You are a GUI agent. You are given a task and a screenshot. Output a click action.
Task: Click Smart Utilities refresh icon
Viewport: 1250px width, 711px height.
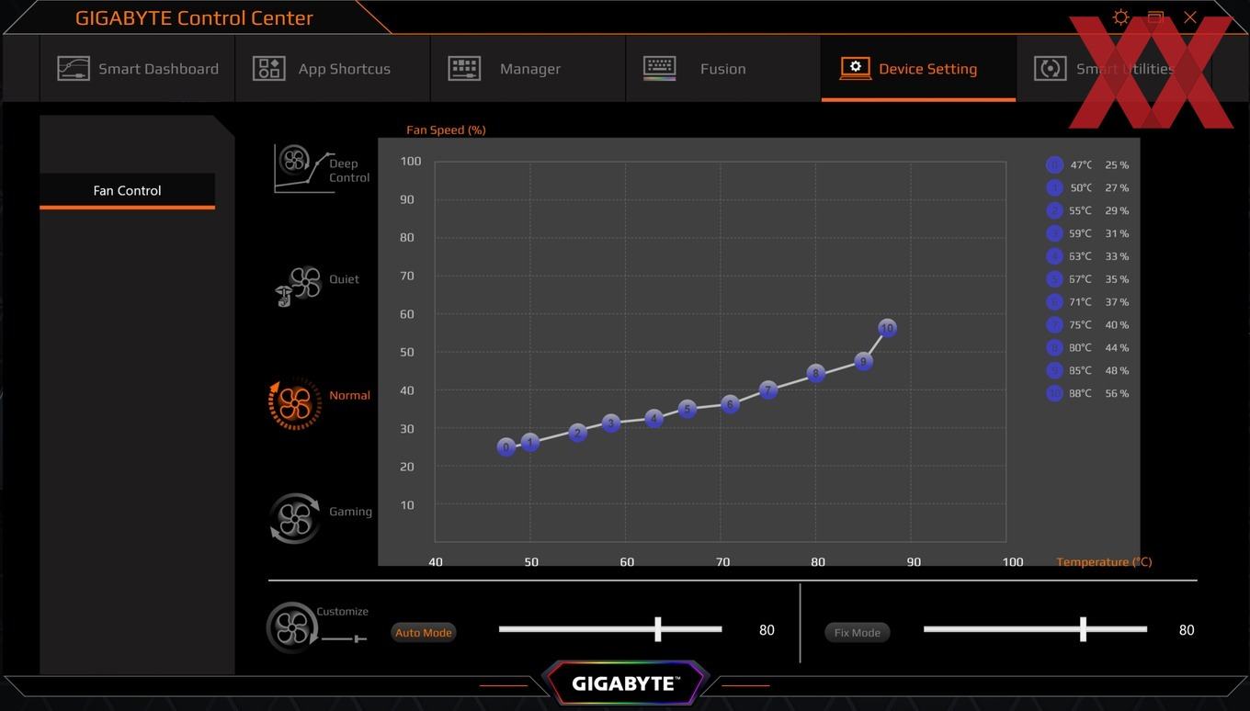tap(1050, 69)
